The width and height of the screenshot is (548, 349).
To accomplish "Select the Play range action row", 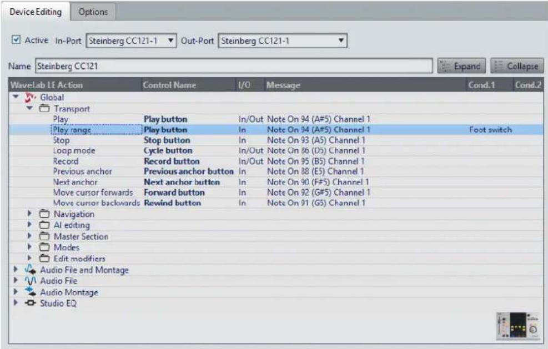I will tap(276, 130).
